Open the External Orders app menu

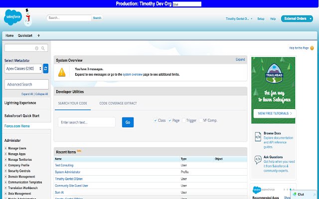pos(297,19)
